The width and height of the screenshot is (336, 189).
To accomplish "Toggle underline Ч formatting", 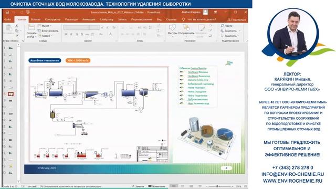I will [x=77, y=34].
